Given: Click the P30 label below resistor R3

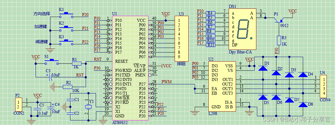Looking at the screenshot, I should (x=276, y=51).
